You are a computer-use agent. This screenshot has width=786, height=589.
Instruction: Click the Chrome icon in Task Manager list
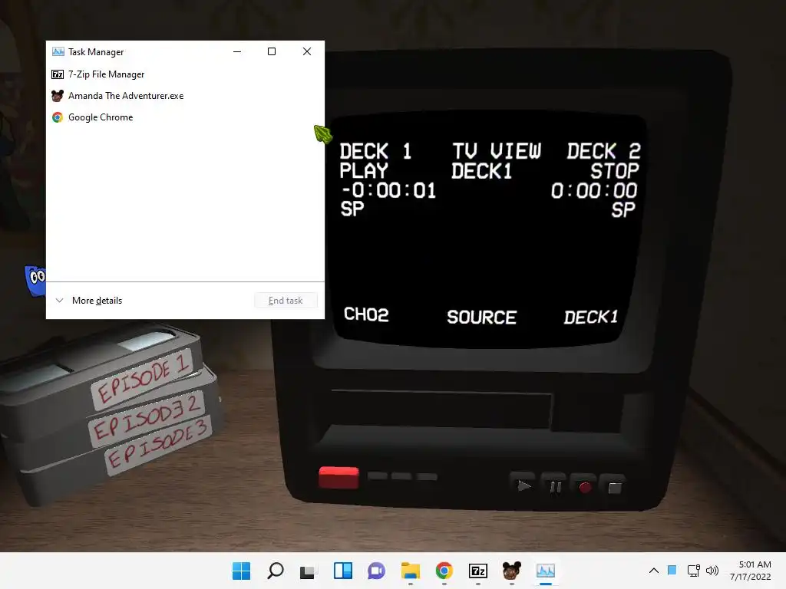[x=58, y=117]
